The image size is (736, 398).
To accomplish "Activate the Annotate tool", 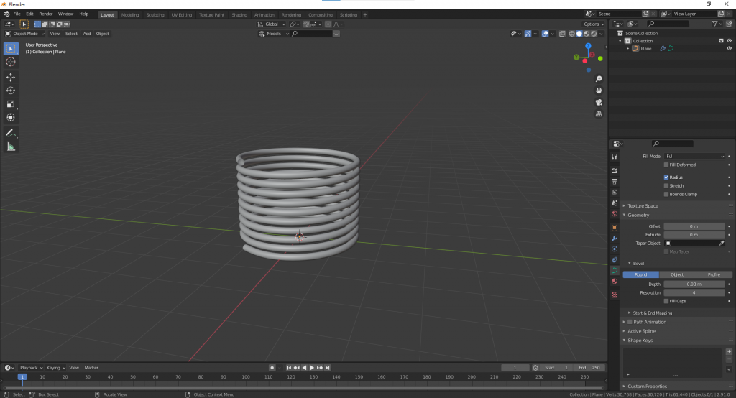I will [x=11, y=133].
